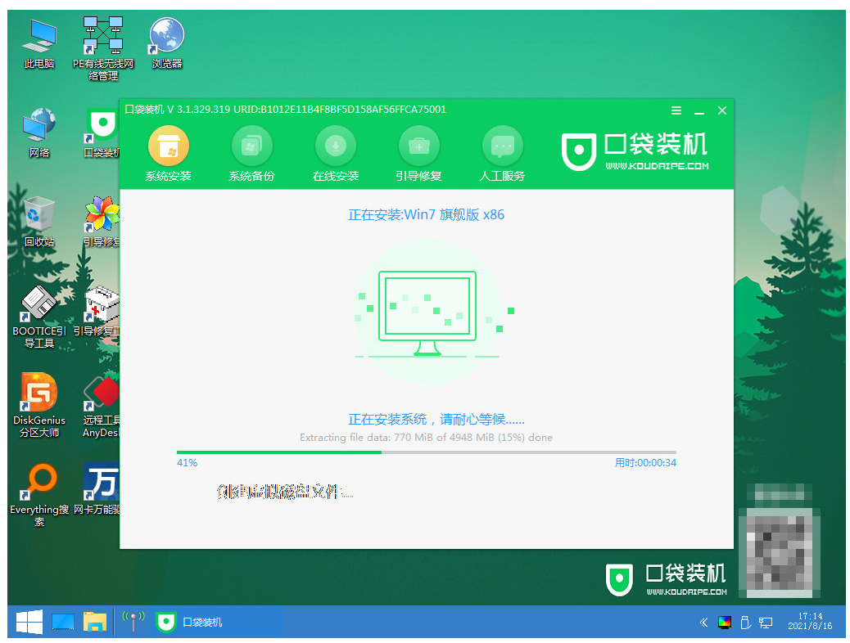
Task: Open File Explorer from taskbar
Action: (x=96, y=623)
